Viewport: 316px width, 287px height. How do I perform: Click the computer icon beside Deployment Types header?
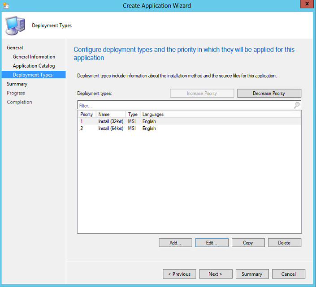pos(15,26)
